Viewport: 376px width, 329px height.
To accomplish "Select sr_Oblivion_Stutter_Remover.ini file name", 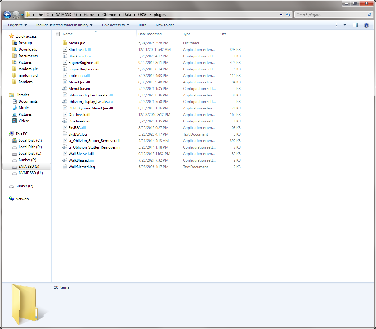I will tap(94, 147).
